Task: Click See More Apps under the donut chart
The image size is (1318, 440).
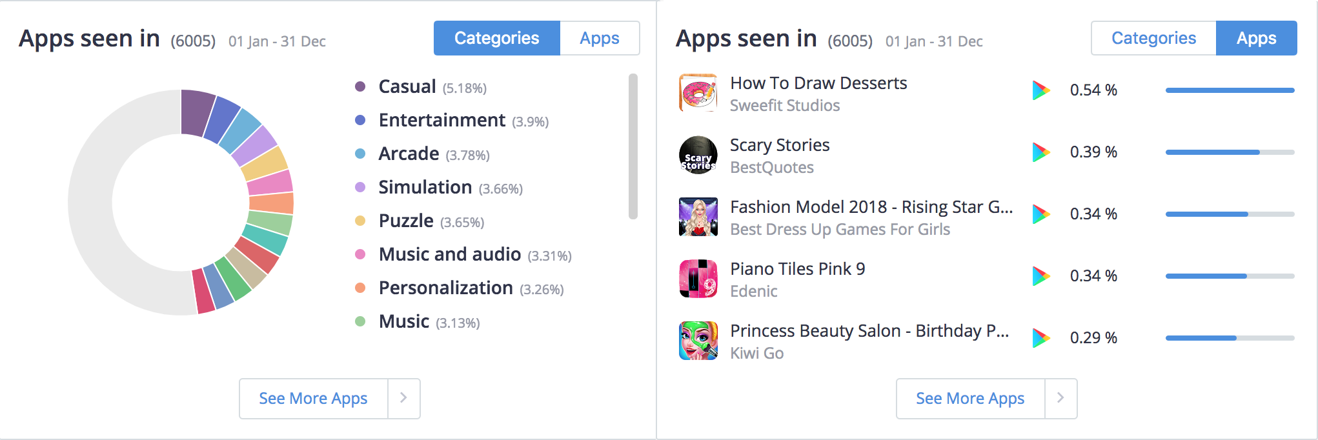Action: coord(313,399)
